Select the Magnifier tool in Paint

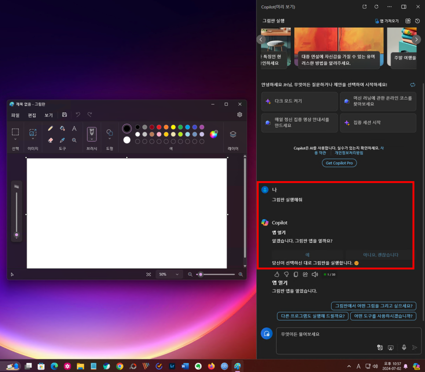point(74,140)
